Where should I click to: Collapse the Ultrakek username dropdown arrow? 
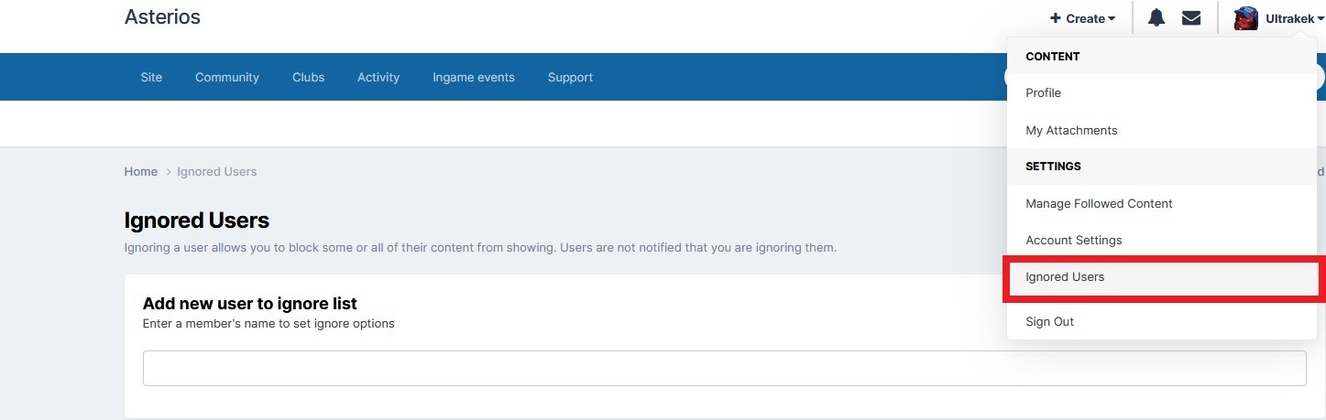point(1321,19)
